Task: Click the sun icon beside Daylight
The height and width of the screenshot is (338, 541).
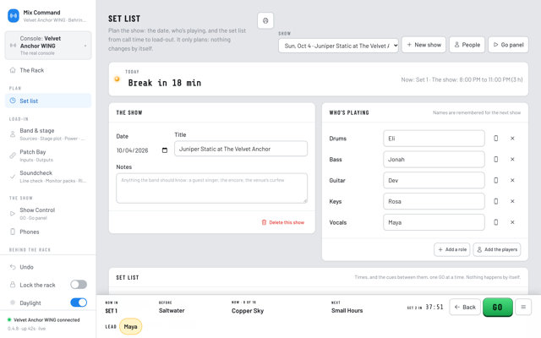Action: 13,303
